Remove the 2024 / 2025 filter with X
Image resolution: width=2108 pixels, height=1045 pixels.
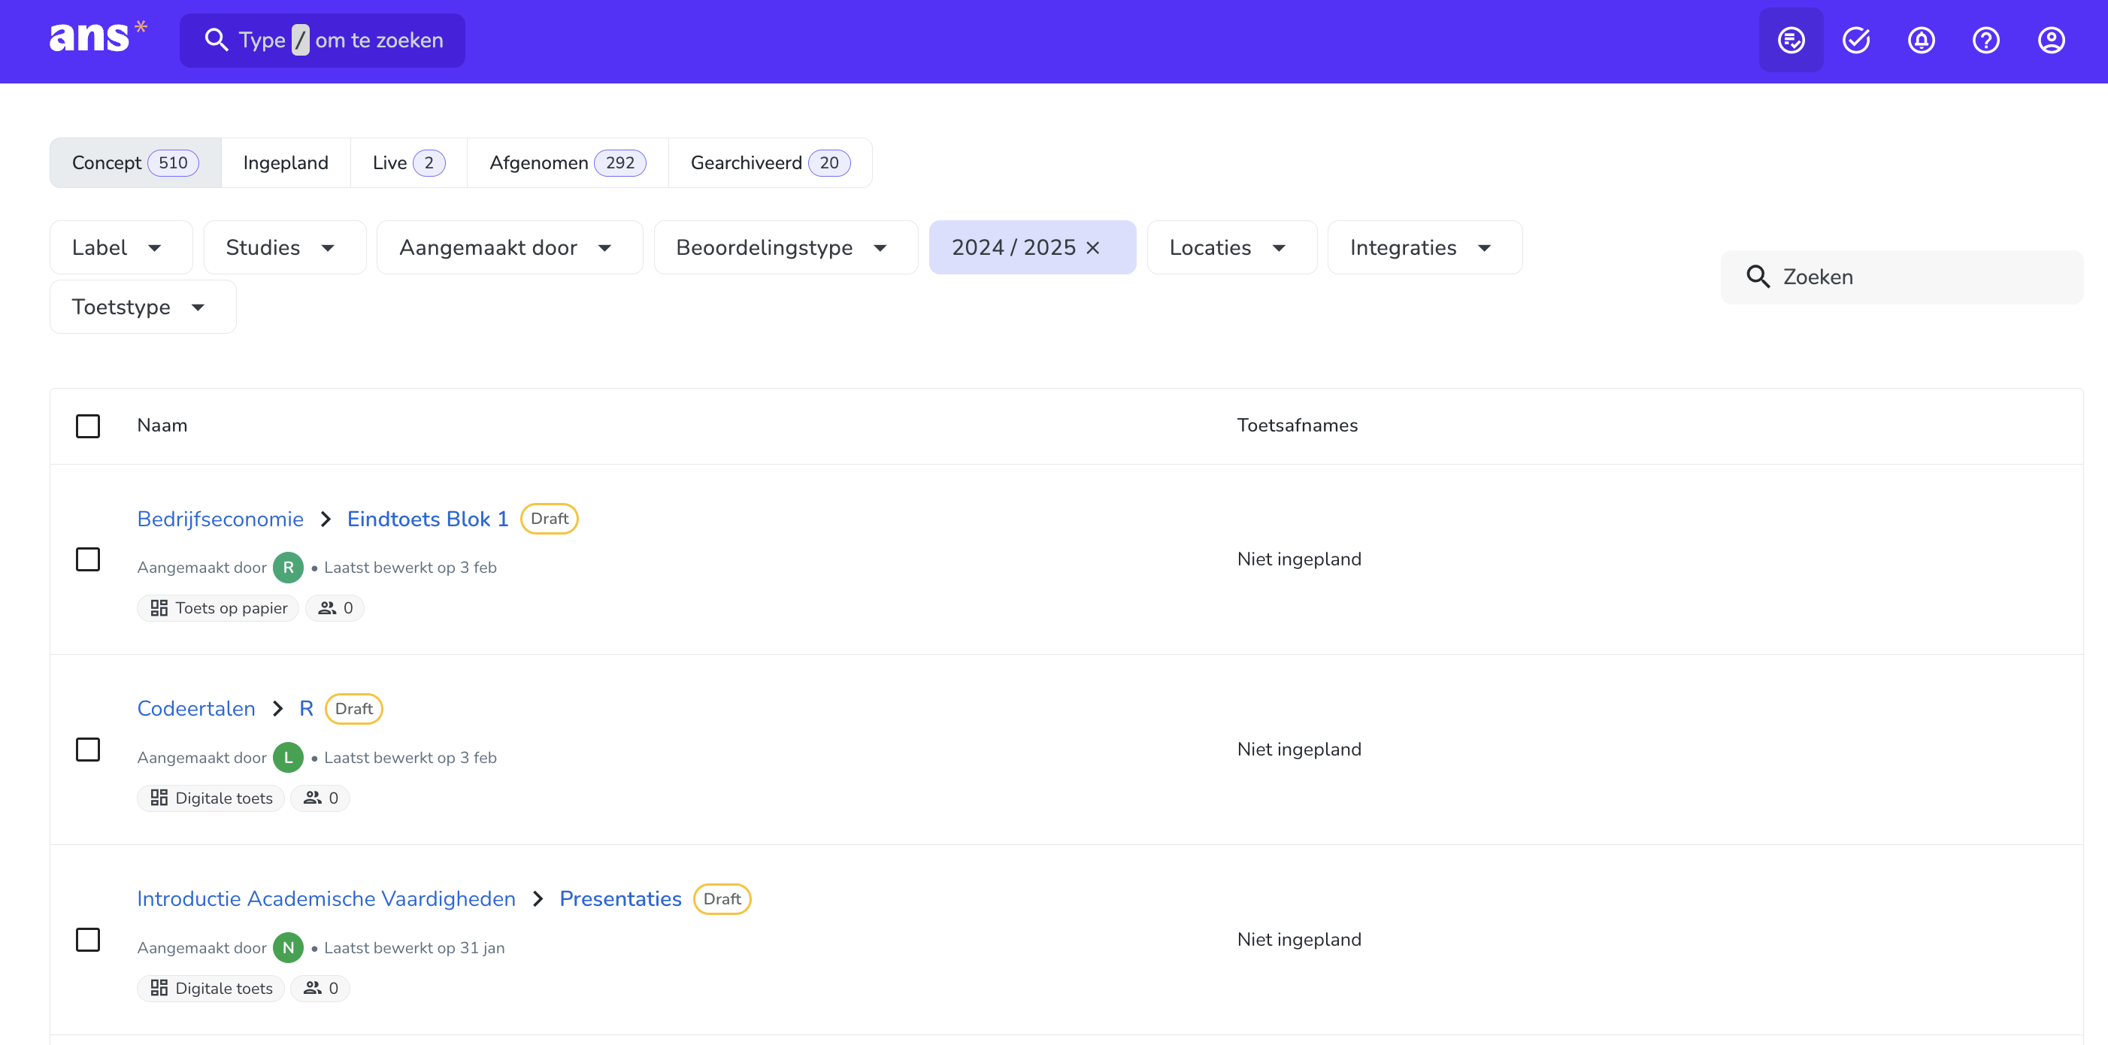pos(1092,248)
